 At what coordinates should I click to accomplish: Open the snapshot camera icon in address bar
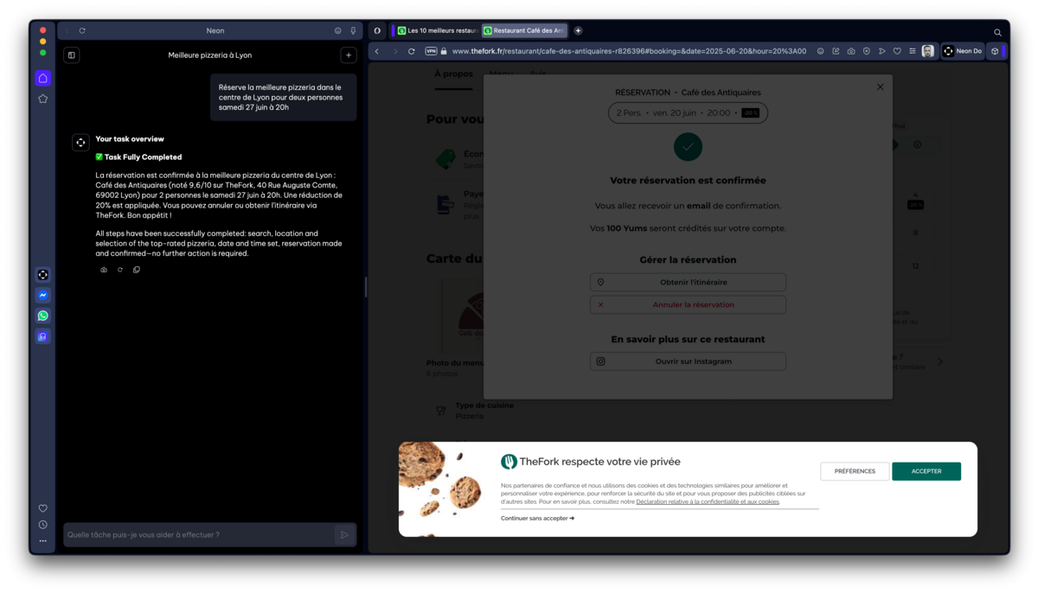(x=851, y=51)
